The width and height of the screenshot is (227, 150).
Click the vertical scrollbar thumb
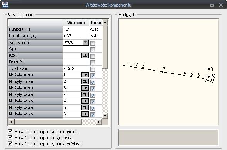point(105,47)
